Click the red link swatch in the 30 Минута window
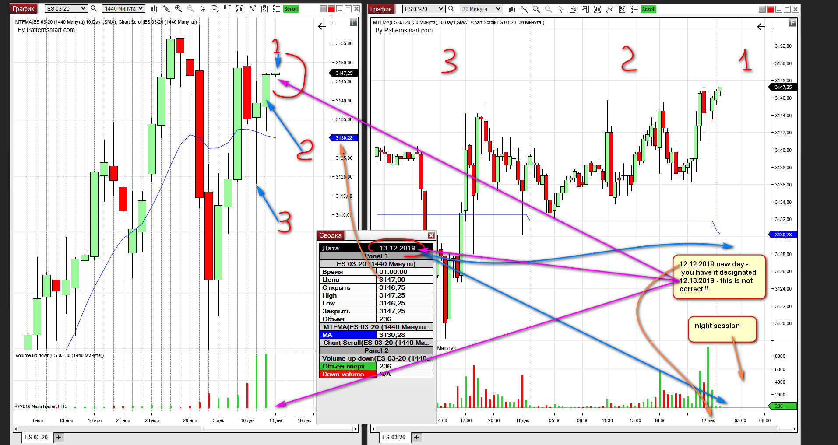 pyautogui.click(x=771, y=9)
